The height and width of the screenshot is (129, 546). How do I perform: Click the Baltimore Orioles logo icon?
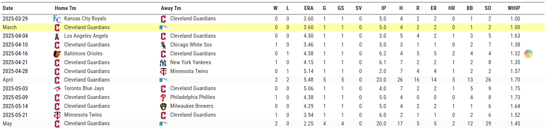pyautogui.click(x=57, y=54)
